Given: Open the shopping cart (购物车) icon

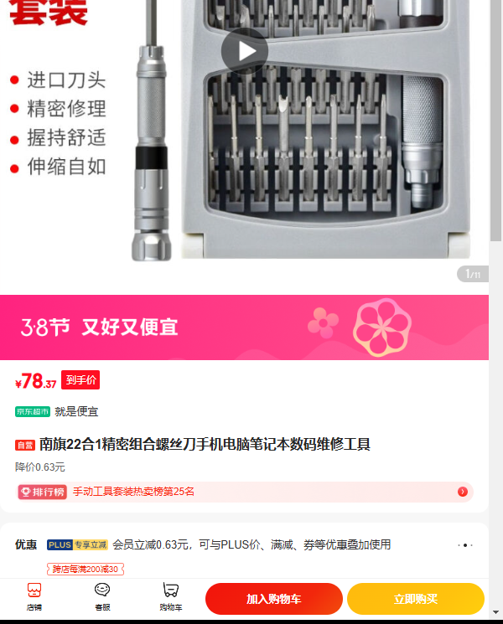Looking at the screenshot, I should 171,596.
